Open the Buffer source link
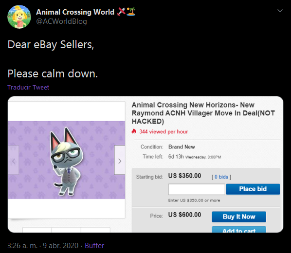The height and width of the screenshot is (253, 291). pyautogui.click(x=94, y=246)
